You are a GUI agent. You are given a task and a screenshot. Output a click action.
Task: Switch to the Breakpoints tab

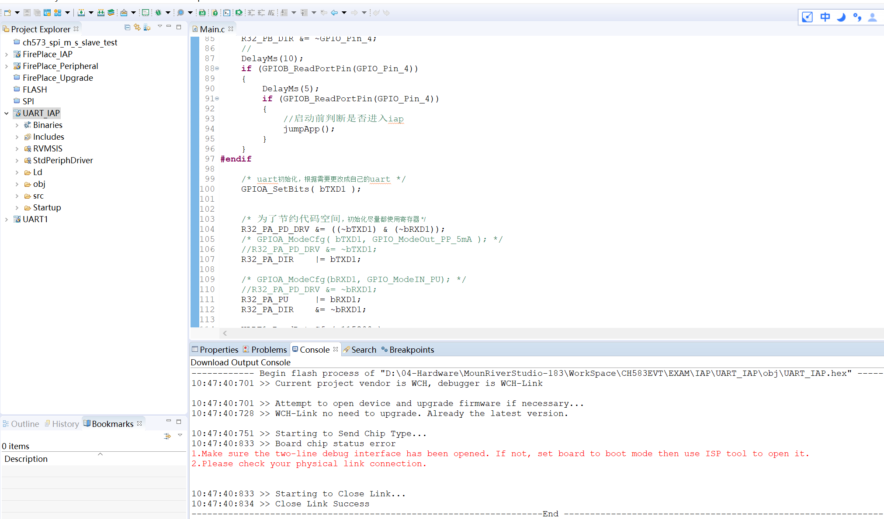408,350
